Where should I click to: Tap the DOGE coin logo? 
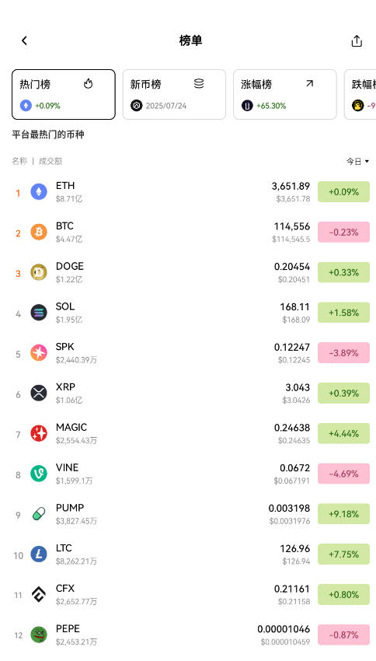tap(39, 272)
